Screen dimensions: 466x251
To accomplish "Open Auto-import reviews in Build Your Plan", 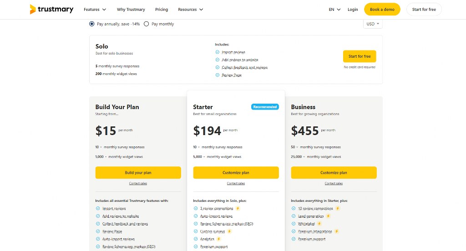I will pos(118,239).
